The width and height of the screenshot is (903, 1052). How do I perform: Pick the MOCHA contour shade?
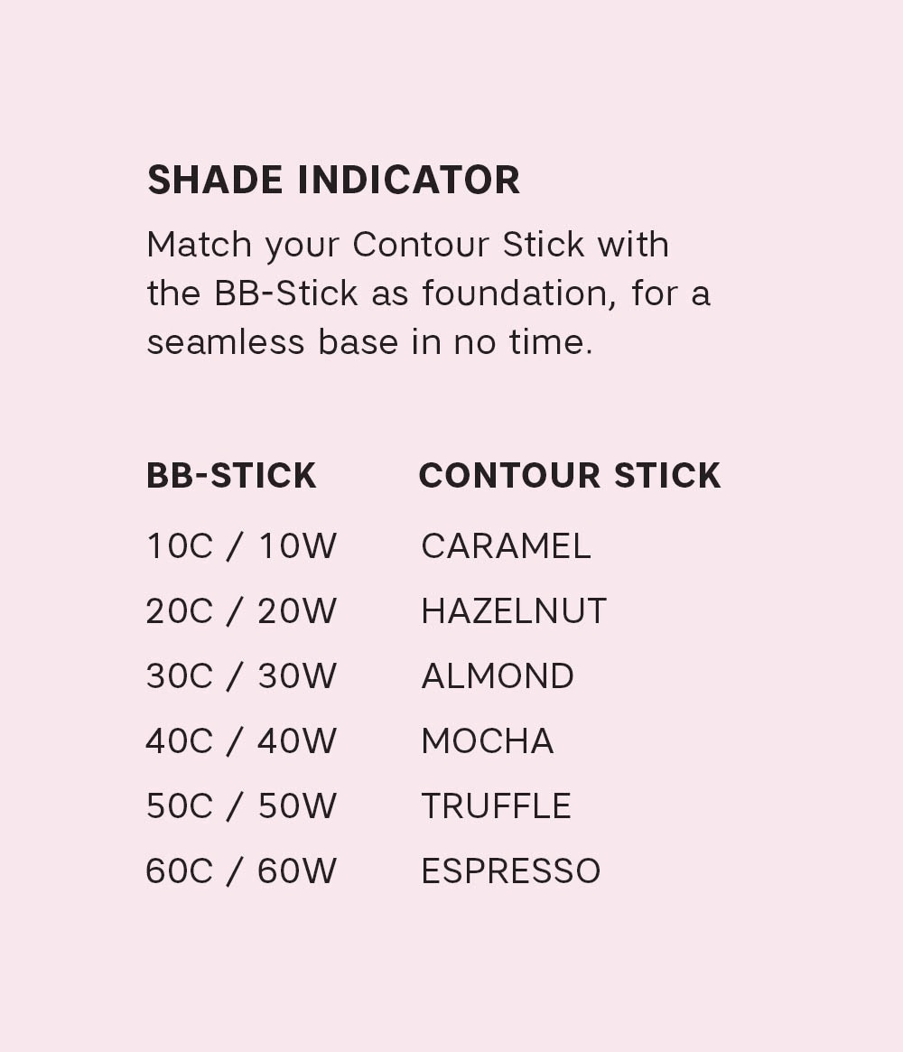tap(488, 741)
